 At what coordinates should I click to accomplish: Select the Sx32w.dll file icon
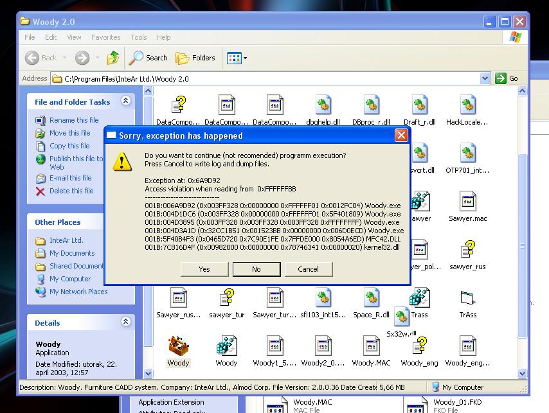(401, 317)
